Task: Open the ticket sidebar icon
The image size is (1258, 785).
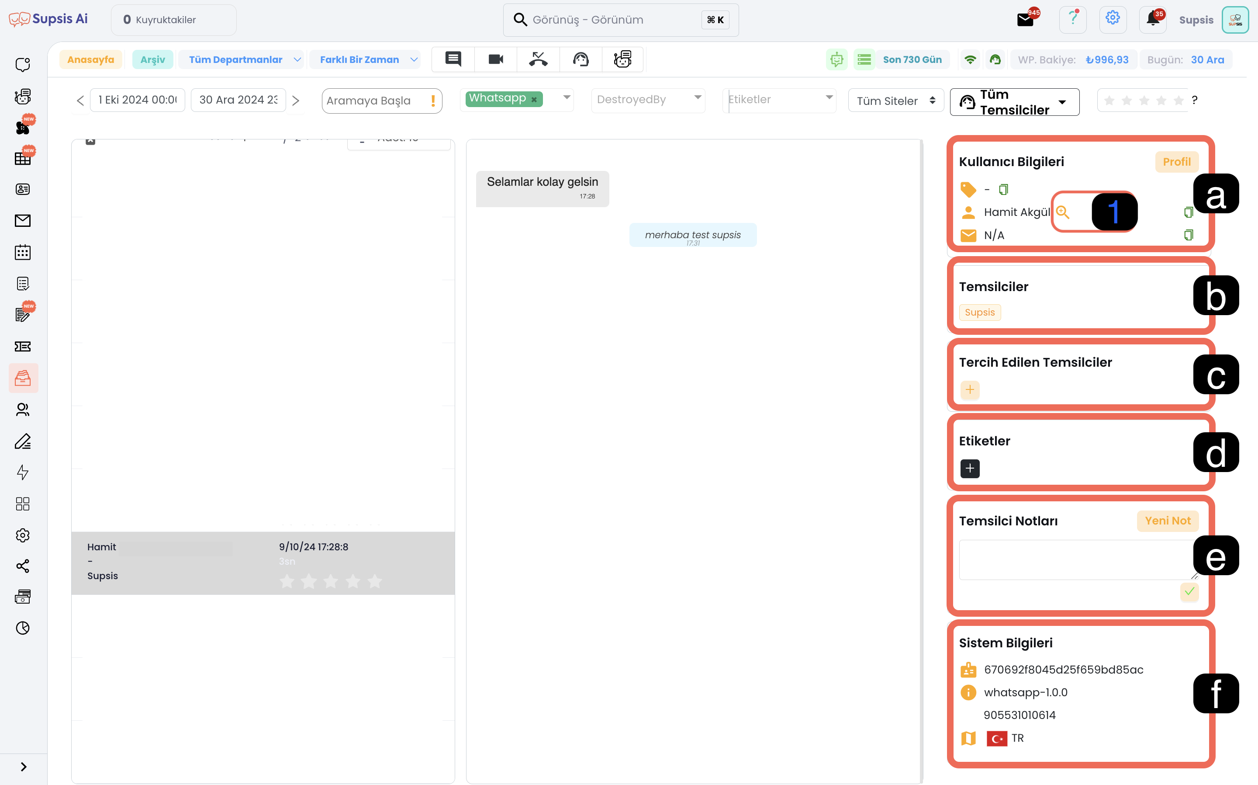Action: [23, 346]
